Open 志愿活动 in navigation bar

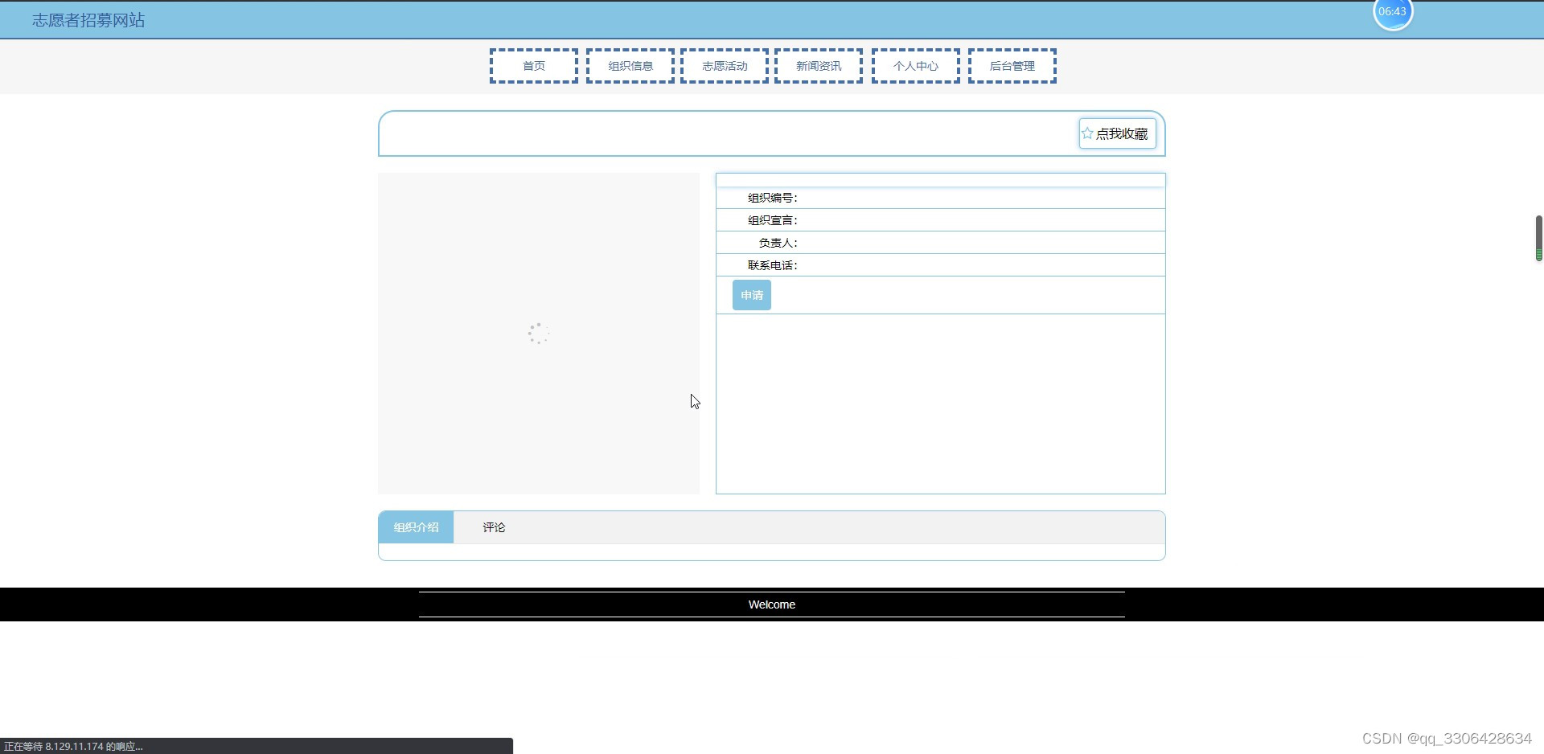point(725,66)
